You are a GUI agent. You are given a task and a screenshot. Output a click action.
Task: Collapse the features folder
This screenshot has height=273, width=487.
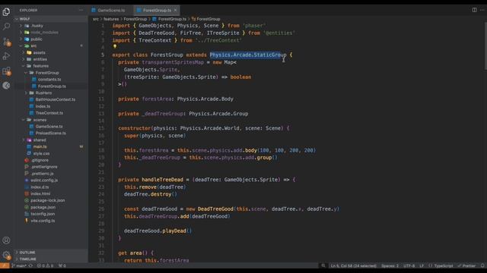[x=51, y=66]
